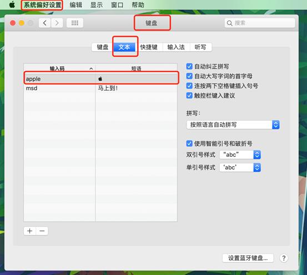Screen dimensions: 307x275
Task: Switch to the 快捷键 tab
Action: click(149, 47)
